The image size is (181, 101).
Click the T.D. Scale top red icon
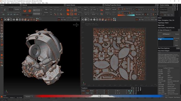click(102, 10)
